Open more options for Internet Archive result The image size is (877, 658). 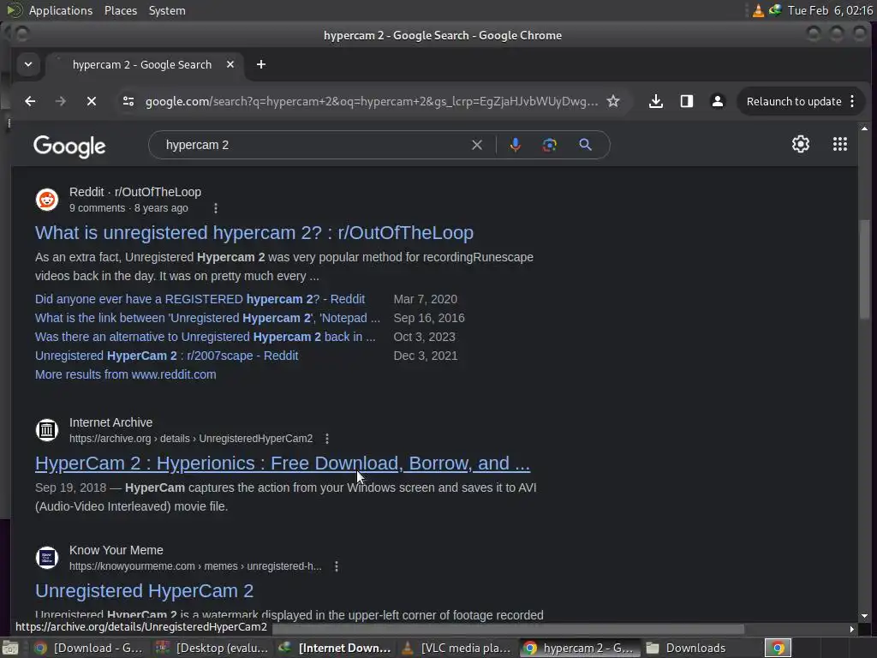[x=327, y=439]
